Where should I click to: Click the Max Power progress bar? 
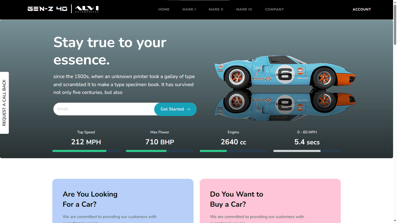(x=159, y=151)
